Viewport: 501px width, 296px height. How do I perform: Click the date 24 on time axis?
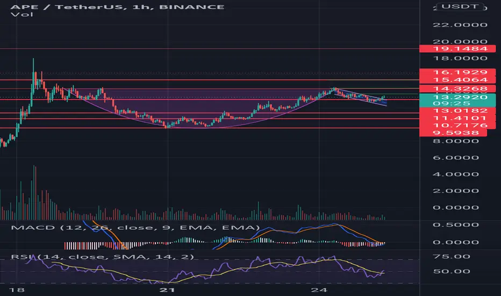319,290
